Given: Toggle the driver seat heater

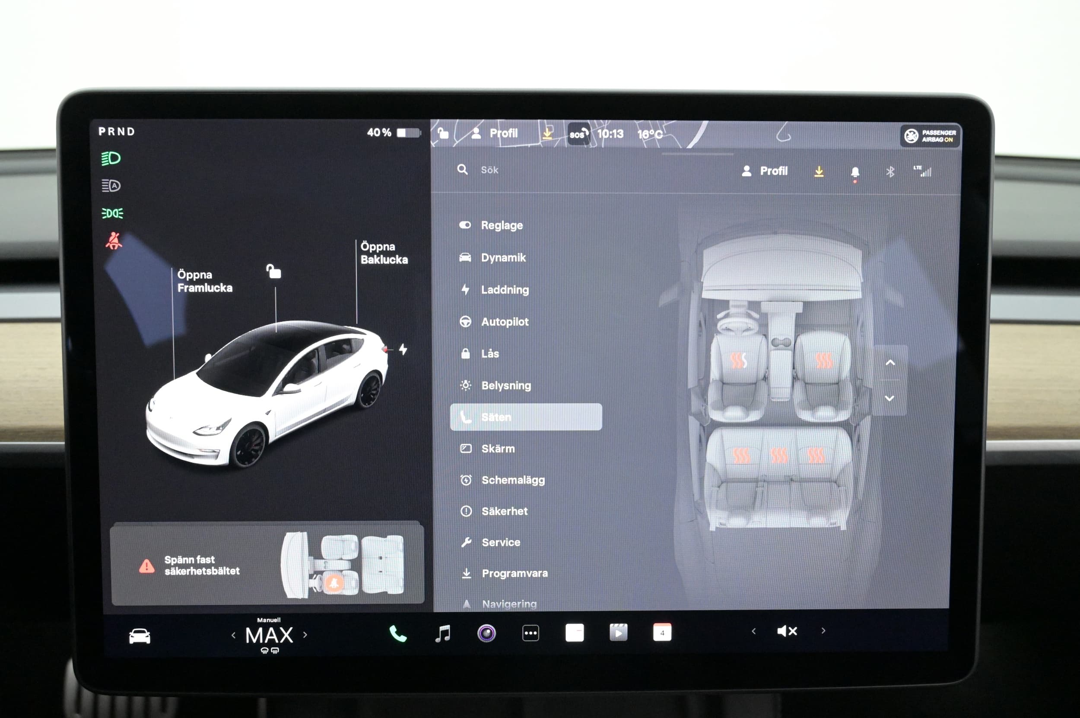Looking at the screenshot, I should coord(738,361).
